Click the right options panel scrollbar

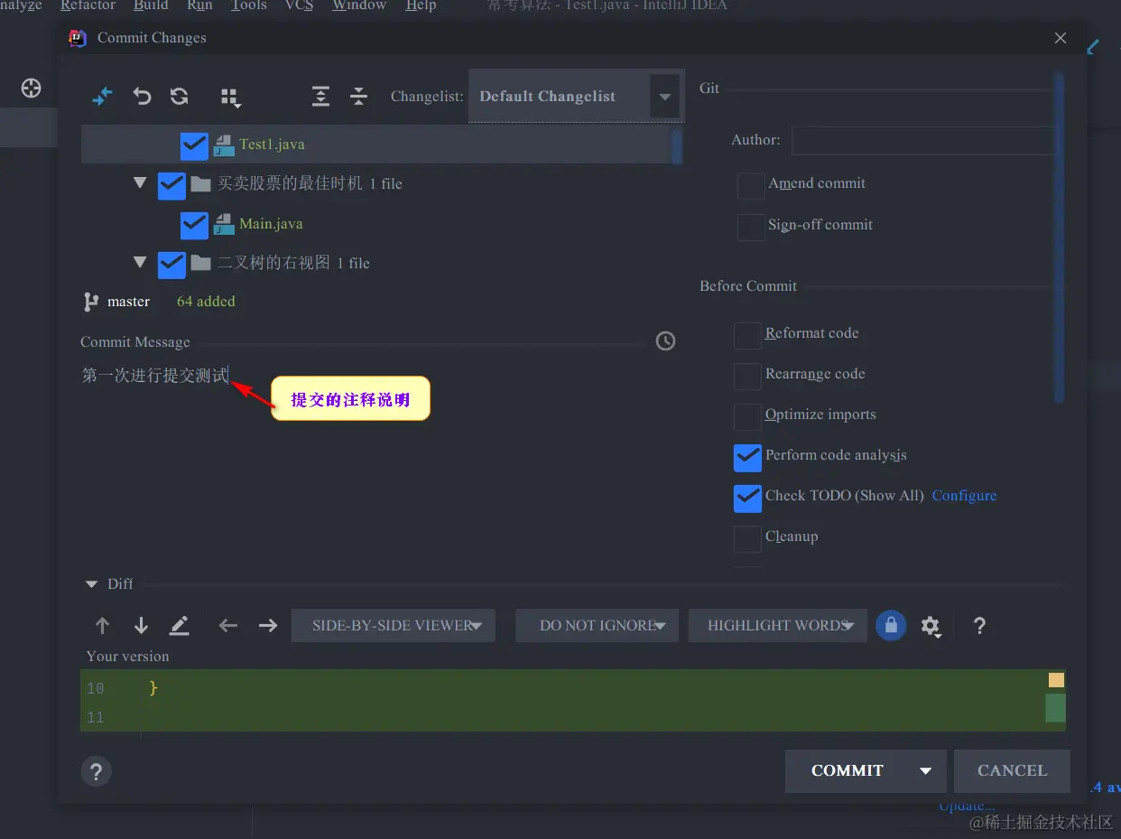point(1060,238)
